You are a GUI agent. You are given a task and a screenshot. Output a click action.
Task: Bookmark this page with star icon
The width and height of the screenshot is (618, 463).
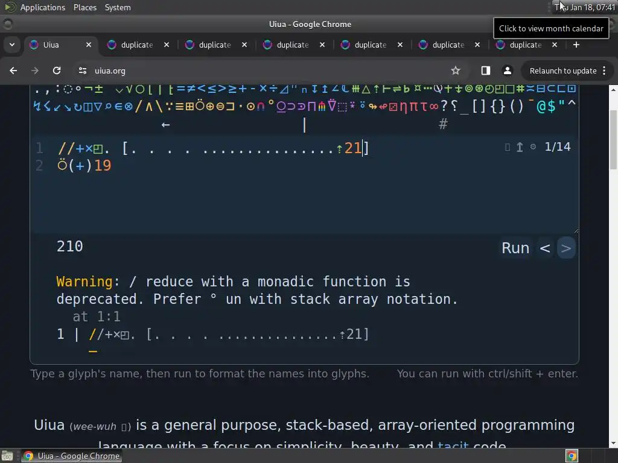(456, 71)
